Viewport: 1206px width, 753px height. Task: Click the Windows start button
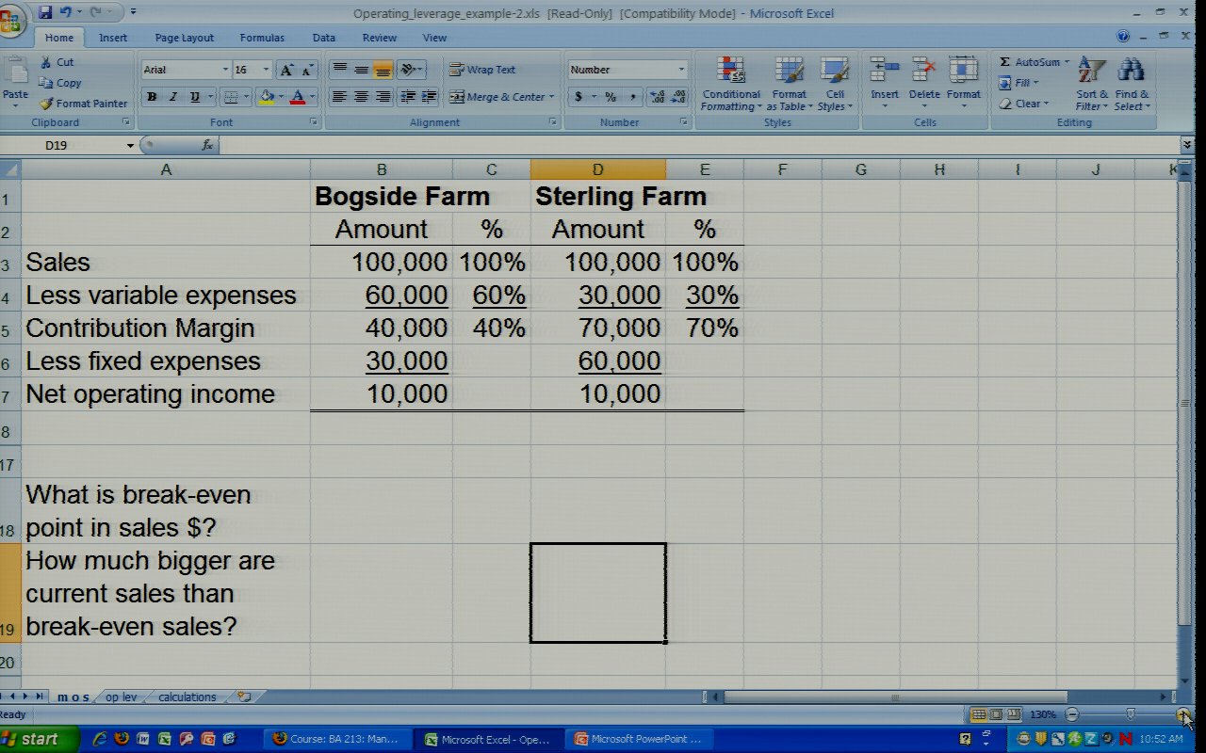(30, 739)
